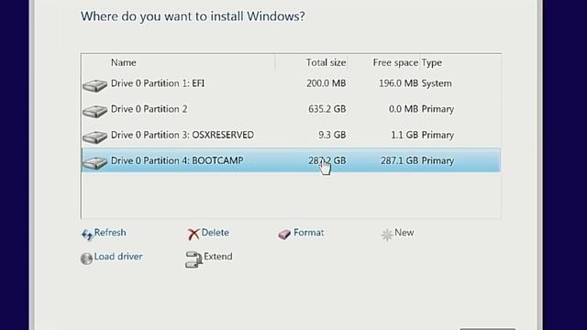The width and height of the screenshot is (587, 330).
Task: Click the 0.0 MB free space value
Action: pos(404,109)
